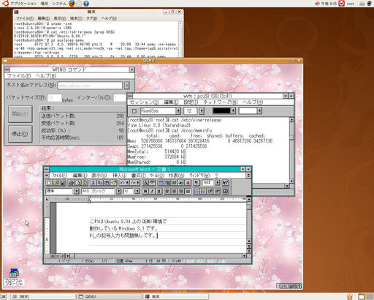Click the 開始 start button in WPING

(20, 114)
